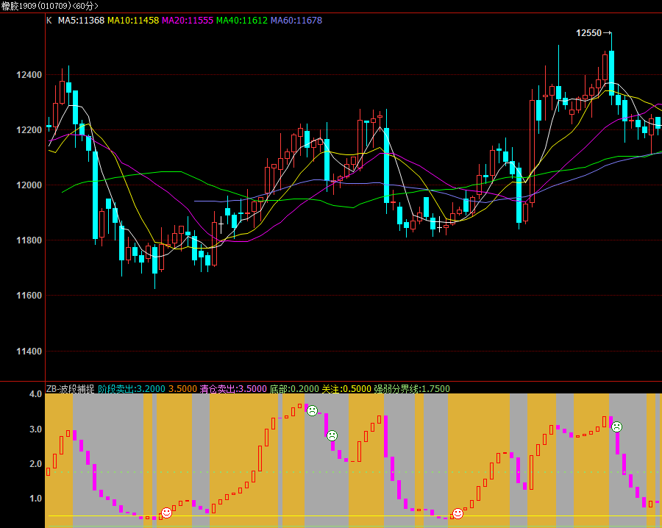The width and height of the screenshot is (662, 528).
Task: Click the ZB-波段捕捉 indicator name
Action: pyautogui.click(x=70, y=389)
